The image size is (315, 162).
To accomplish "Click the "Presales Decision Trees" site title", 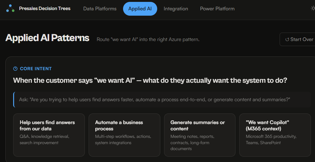I will click(45, 8).
